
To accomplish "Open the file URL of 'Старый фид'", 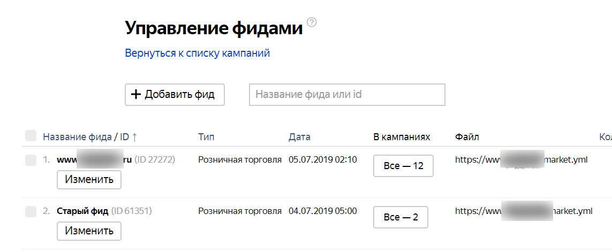I will coord(523,211).
